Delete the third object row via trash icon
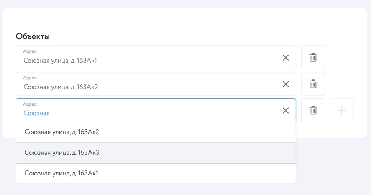 313,111
